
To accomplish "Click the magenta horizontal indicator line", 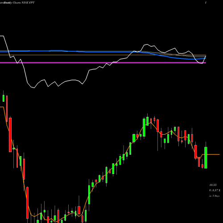I will (103, 63).
